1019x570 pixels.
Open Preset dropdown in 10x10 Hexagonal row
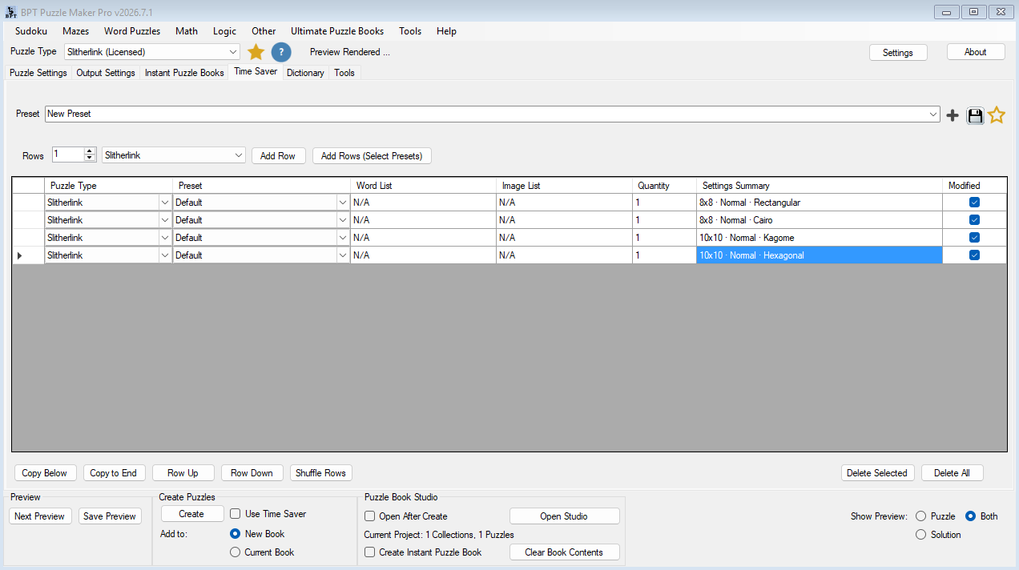(x=343, y=255)
